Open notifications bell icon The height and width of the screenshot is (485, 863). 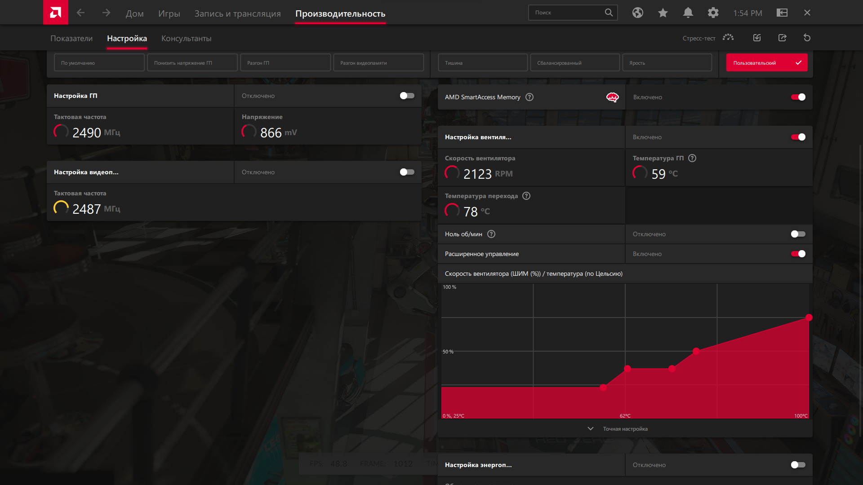(688, 13)
